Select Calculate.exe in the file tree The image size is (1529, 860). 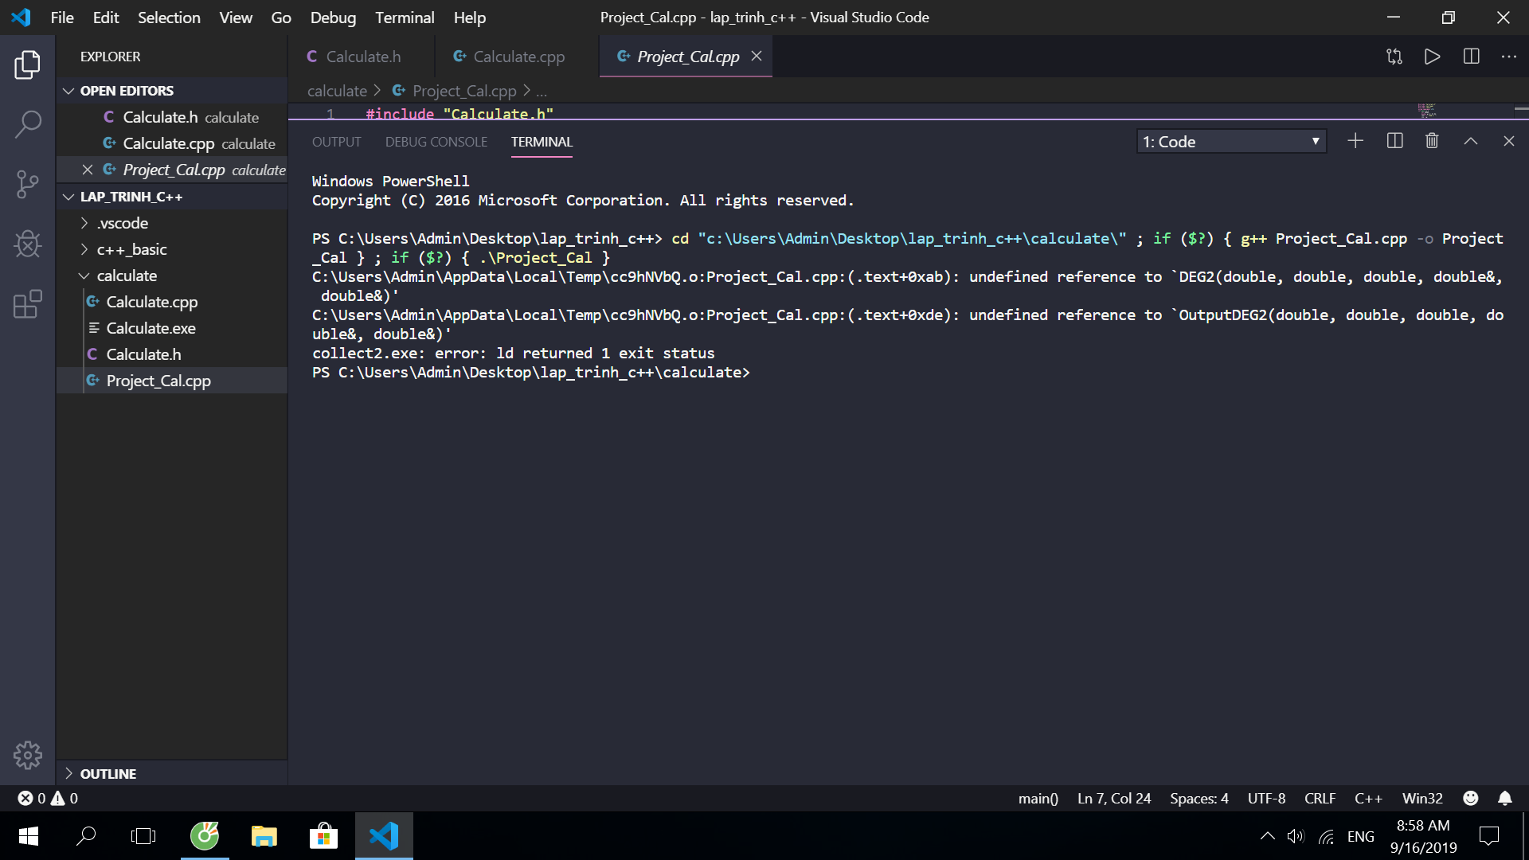(x=172, y=328)
